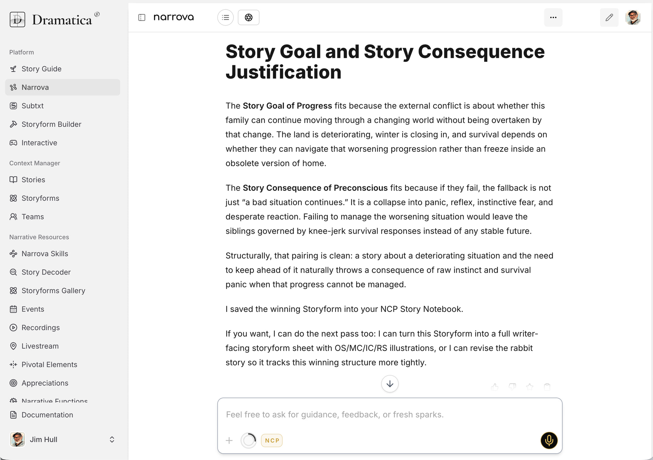Click the pencil new chat icon
Viewport: 653px width, 460px height.
pos(609,17)
